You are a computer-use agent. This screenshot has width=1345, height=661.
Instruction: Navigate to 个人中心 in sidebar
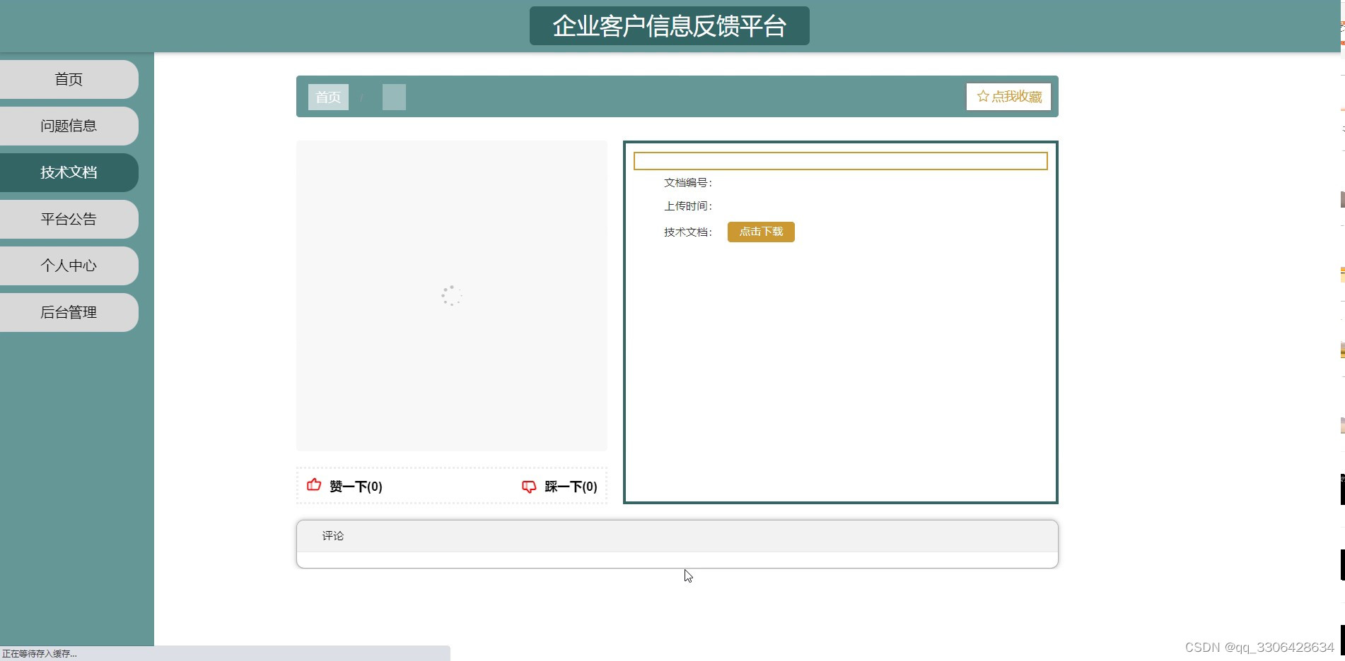69,266
